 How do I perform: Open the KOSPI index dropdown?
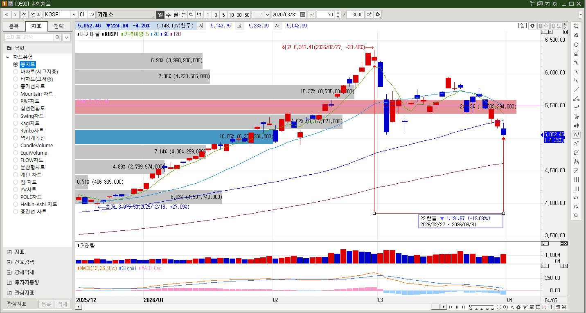[x=74, y=15]
